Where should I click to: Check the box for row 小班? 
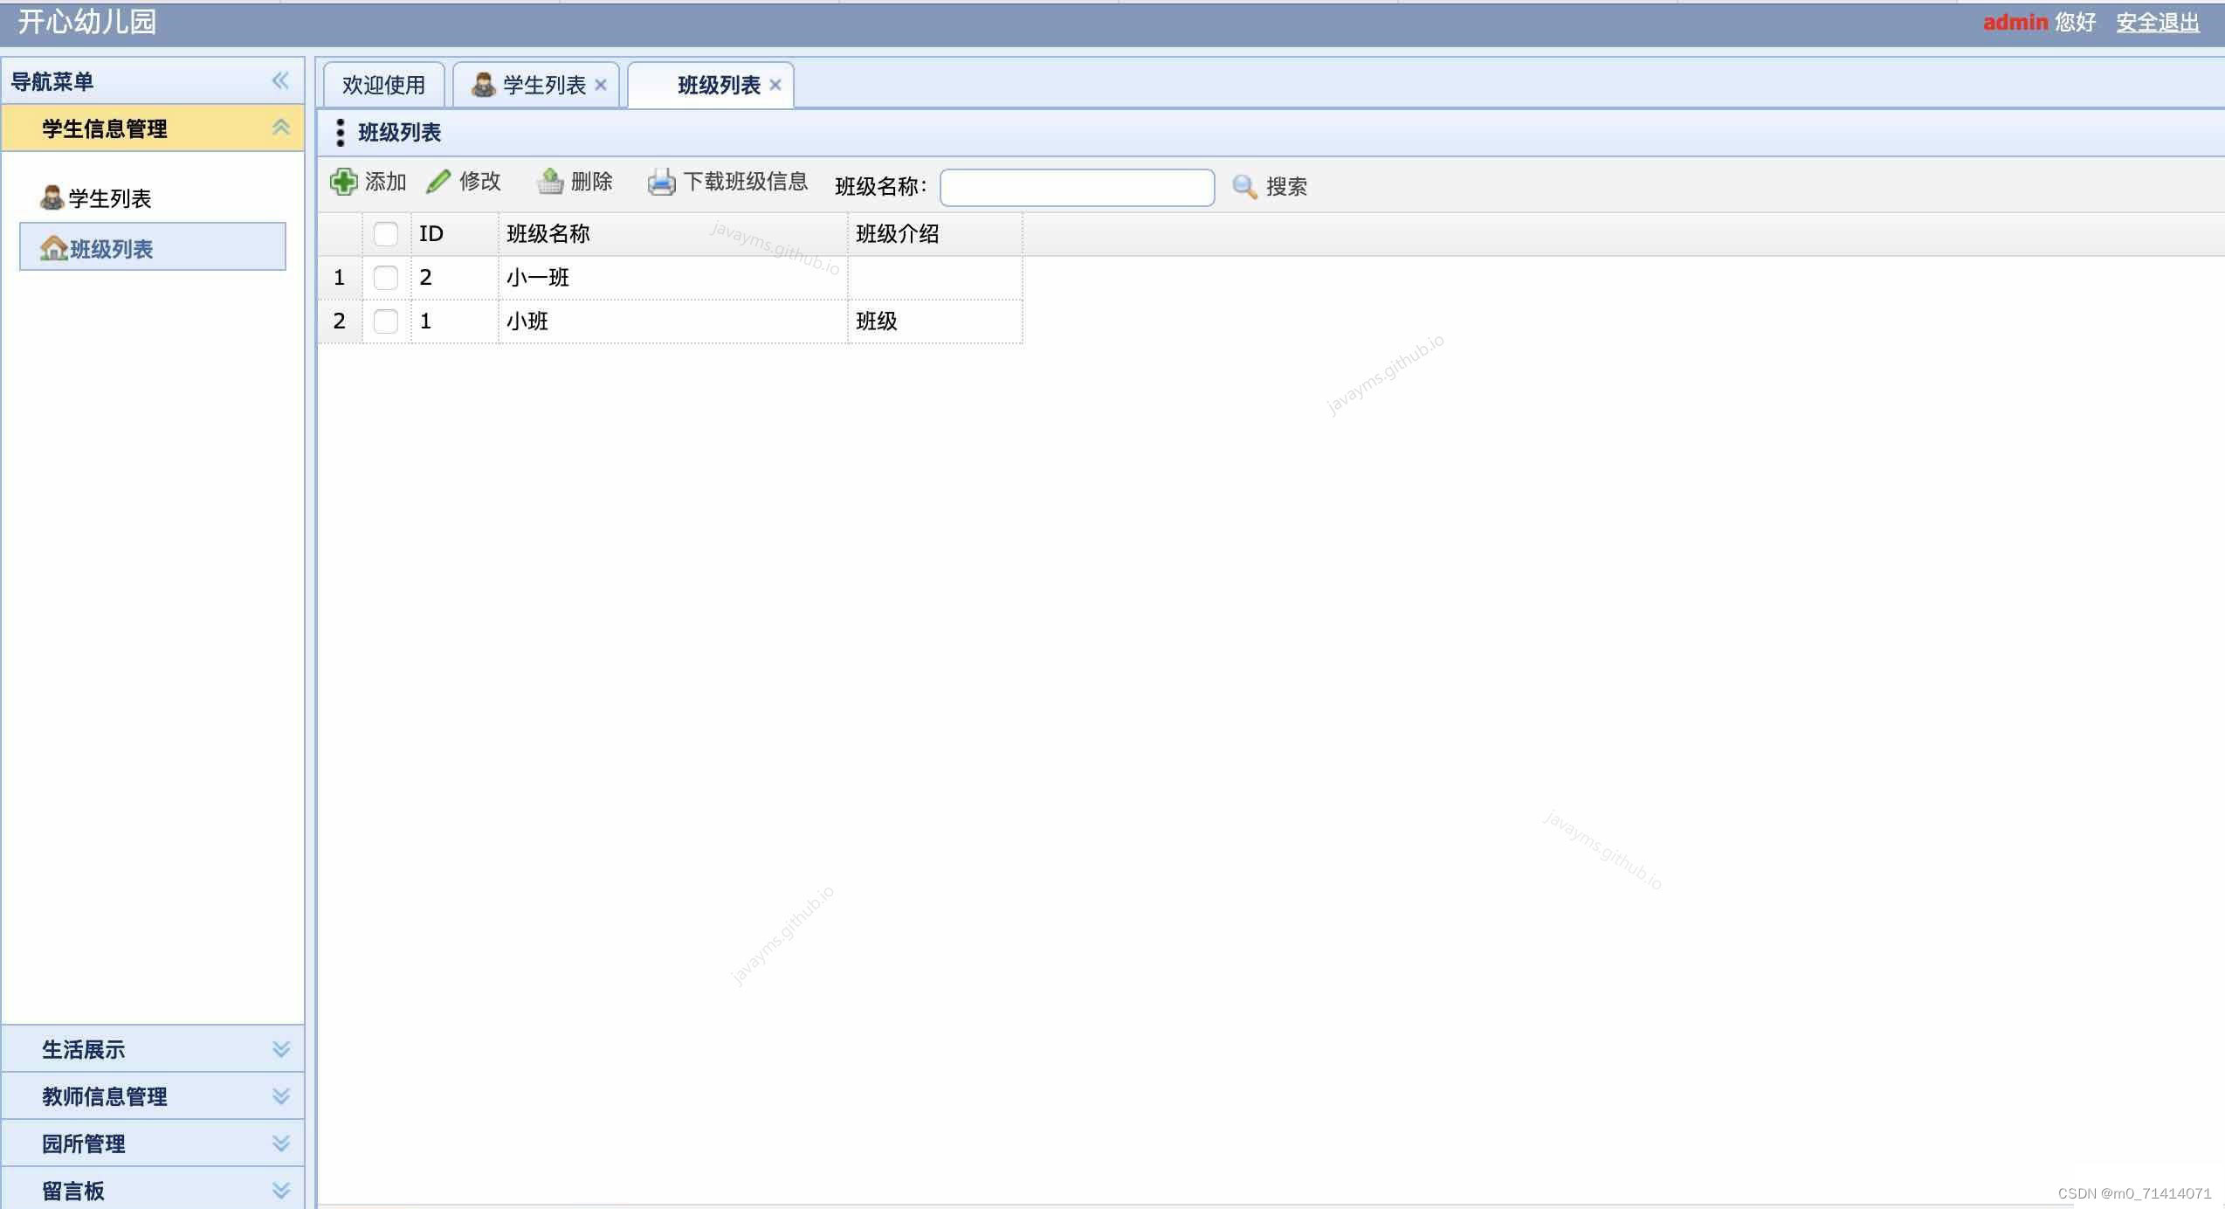tap(385, 321)
